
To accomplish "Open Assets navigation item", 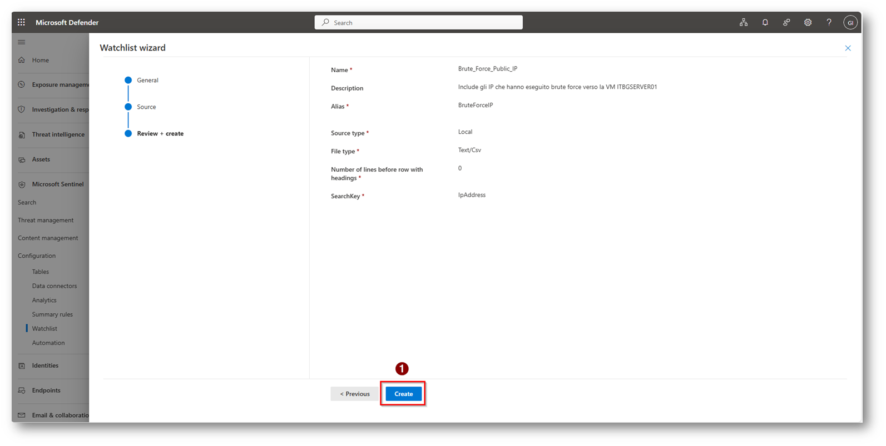I will point(41,159).
